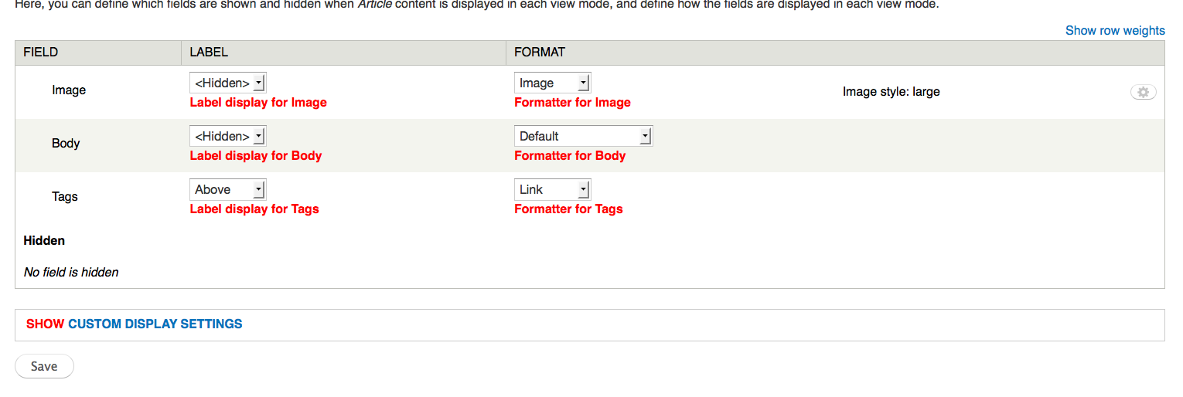Image resolution: width=1183 pixels, height=397 pixels.
Task: Expand the Tags formatter dropdown showing Link
Action: pyautogui.click(x=552, y=189)
